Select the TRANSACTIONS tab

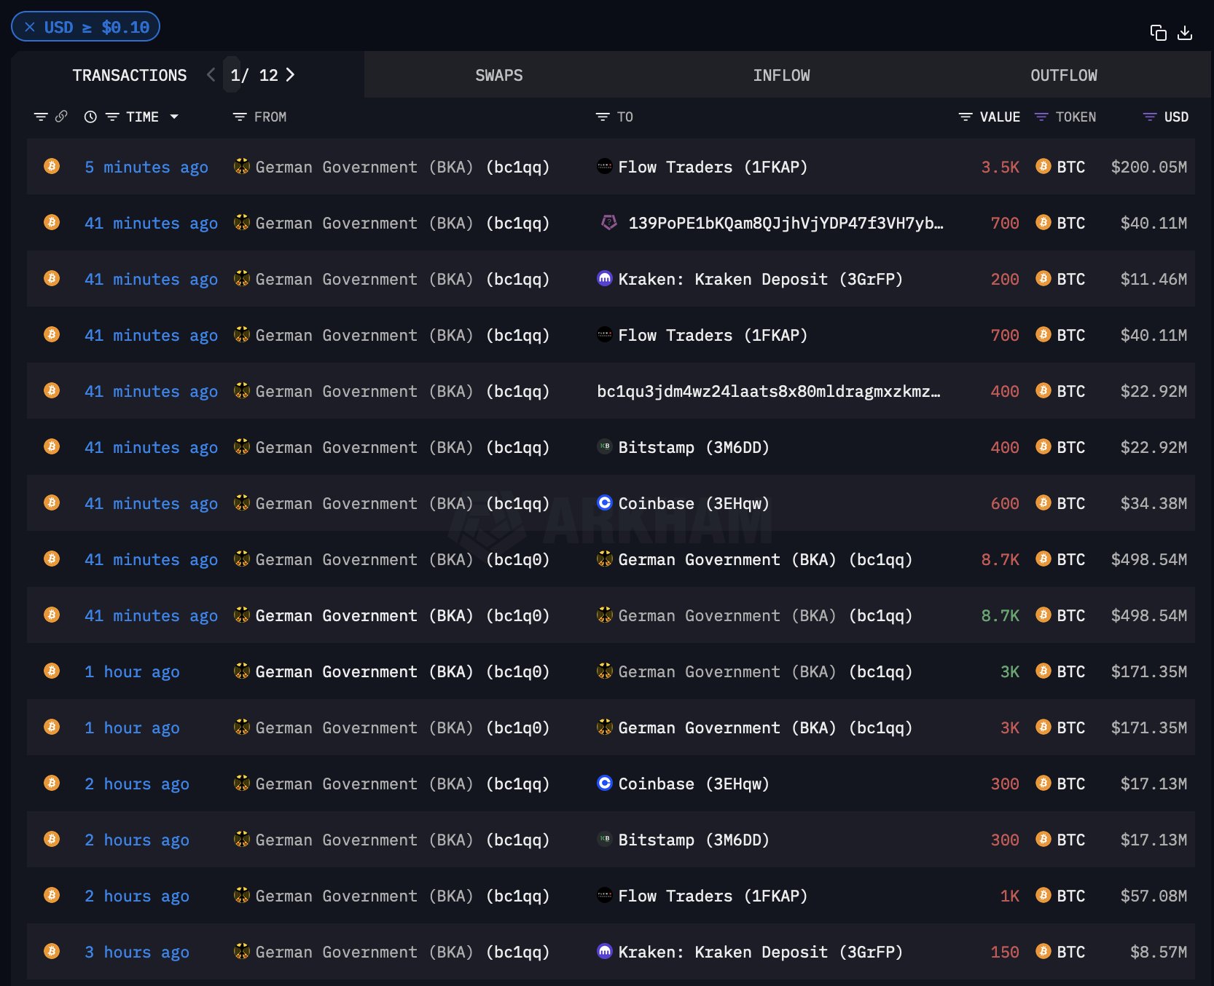[130, 75]
